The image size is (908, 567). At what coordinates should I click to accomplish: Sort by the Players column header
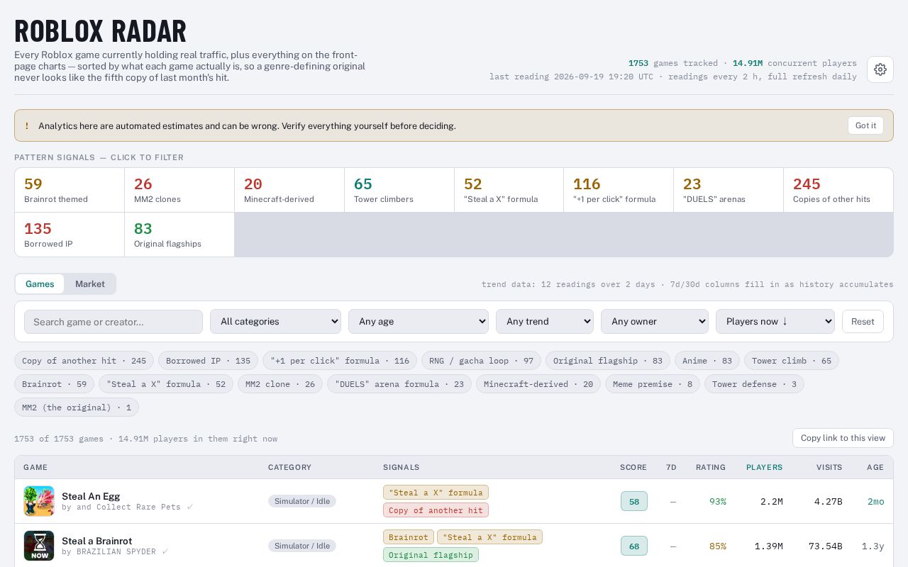coord(765,467)
